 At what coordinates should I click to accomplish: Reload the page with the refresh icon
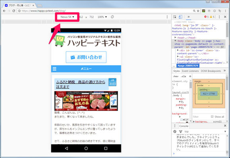coord(14,11)
